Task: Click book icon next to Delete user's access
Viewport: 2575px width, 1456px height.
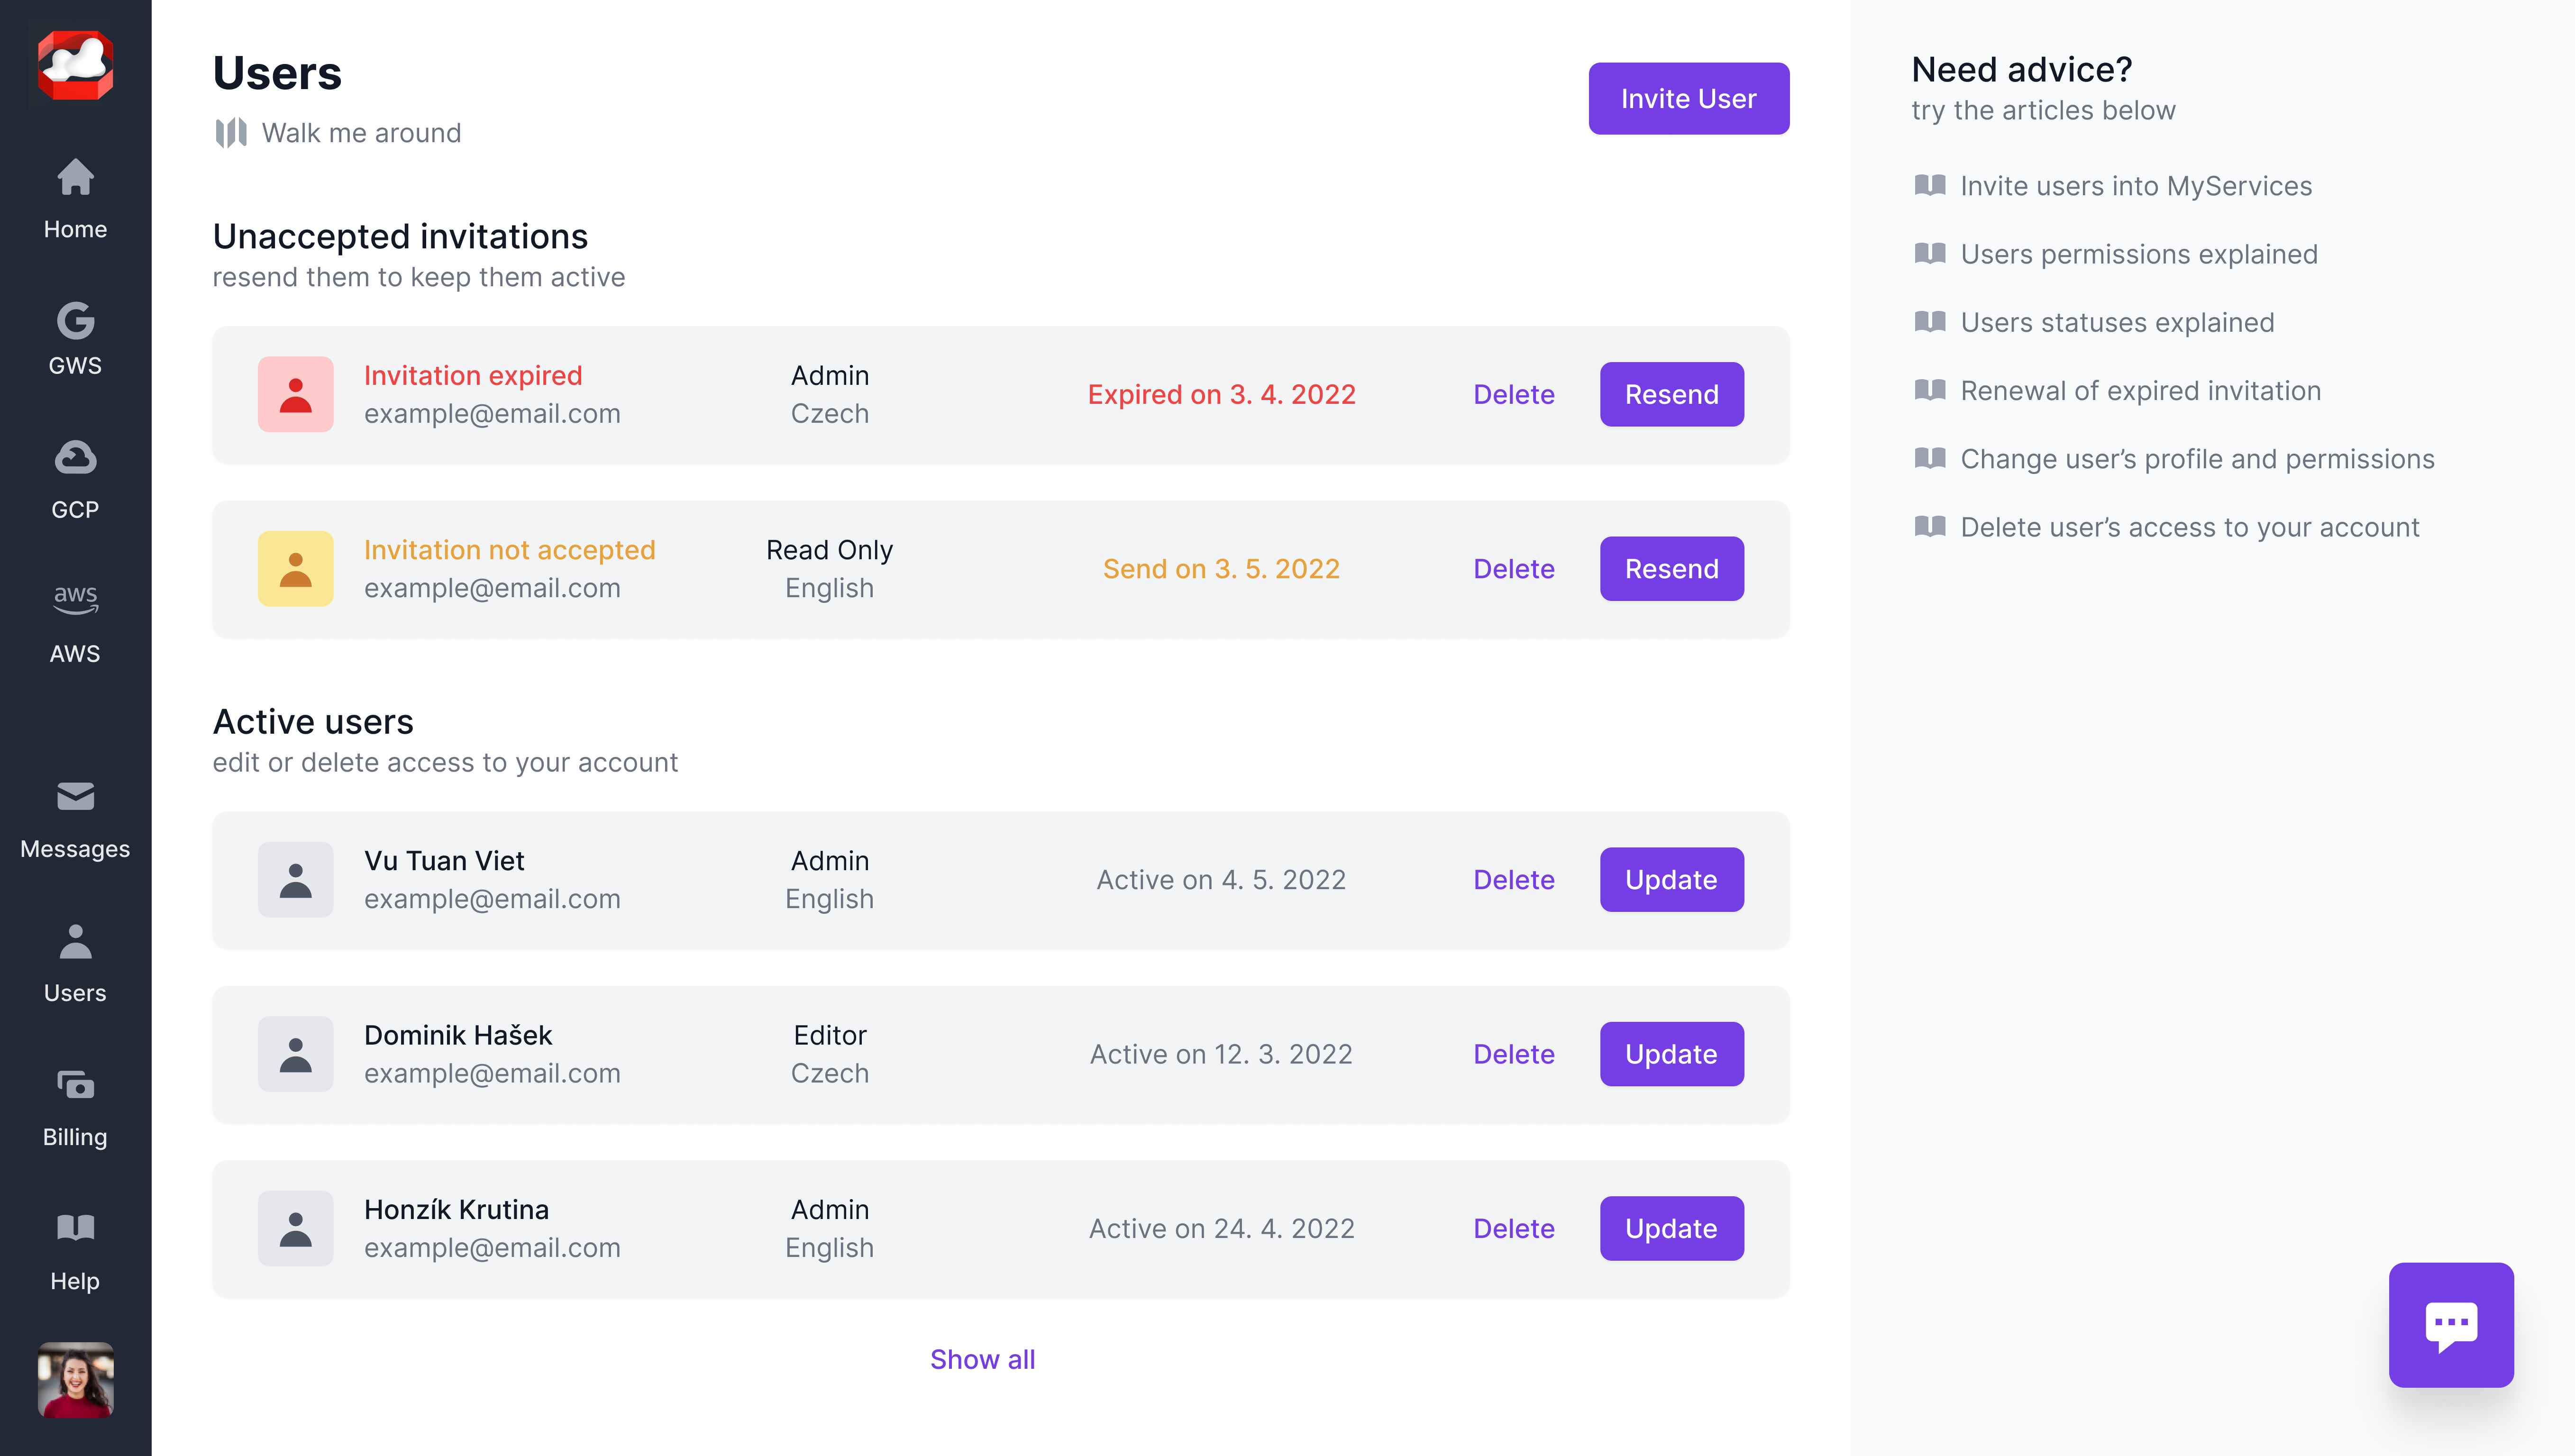Action: (x=1929, y=526)
